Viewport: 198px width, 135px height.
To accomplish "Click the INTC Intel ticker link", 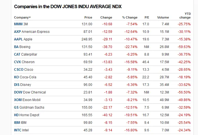I will (18, 130).
